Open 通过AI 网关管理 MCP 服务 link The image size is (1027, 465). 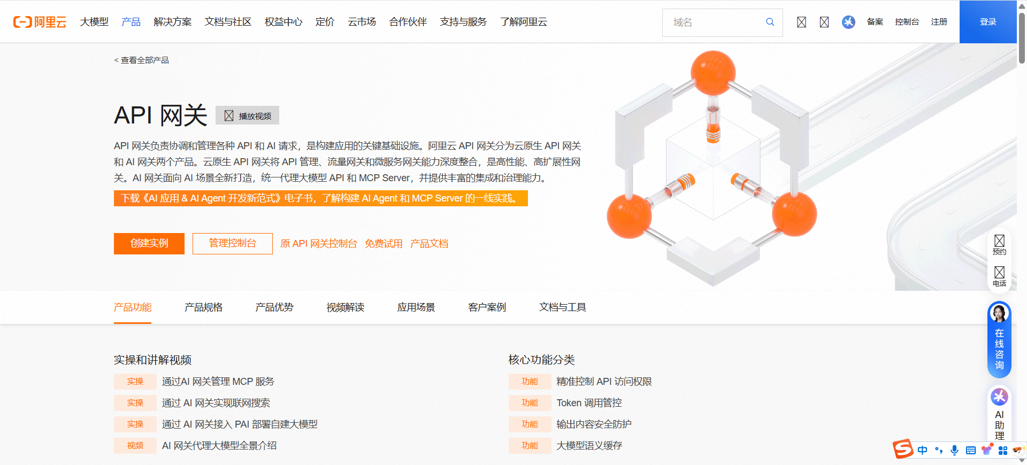coord(218,382)
